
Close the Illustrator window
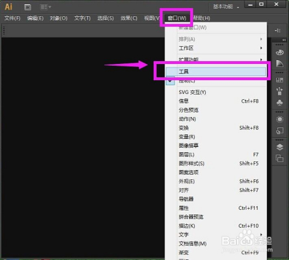[x=276, y=4]
